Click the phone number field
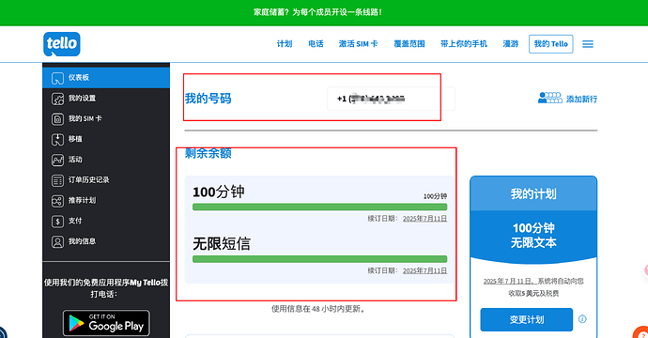 tap(391, 99)
